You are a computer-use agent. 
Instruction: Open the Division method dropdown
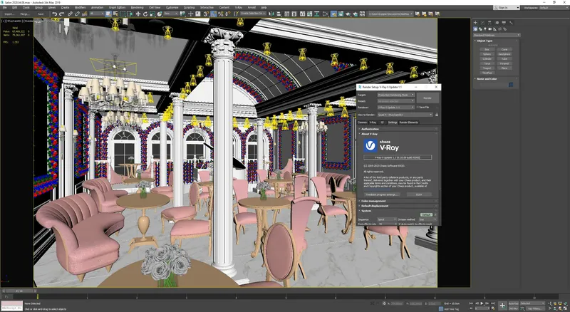[427, 219]
